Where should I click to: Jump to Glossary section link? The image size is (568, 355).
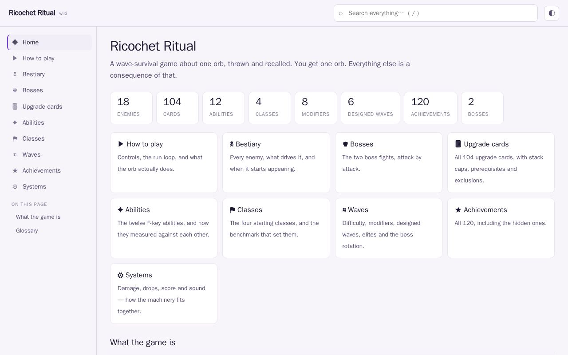click(27, 231)
